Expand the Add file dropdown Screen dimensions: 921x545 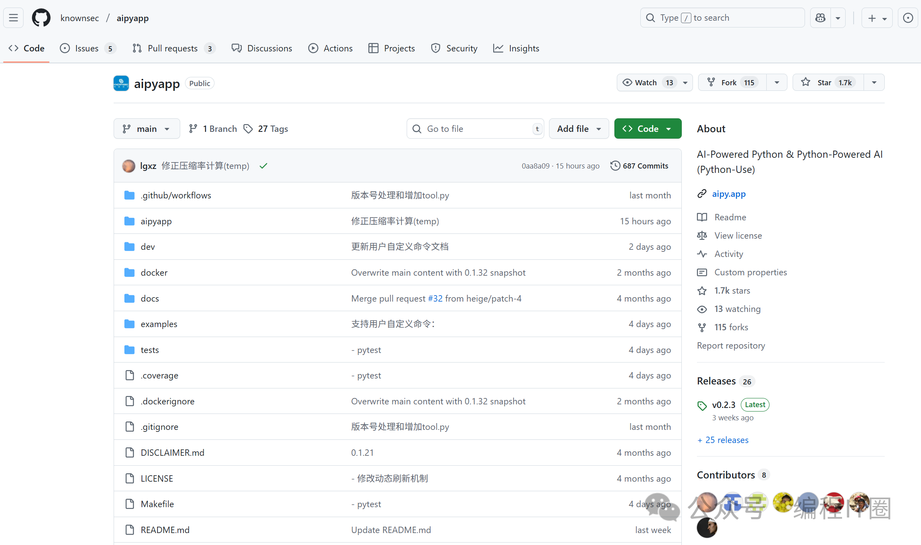579,129
